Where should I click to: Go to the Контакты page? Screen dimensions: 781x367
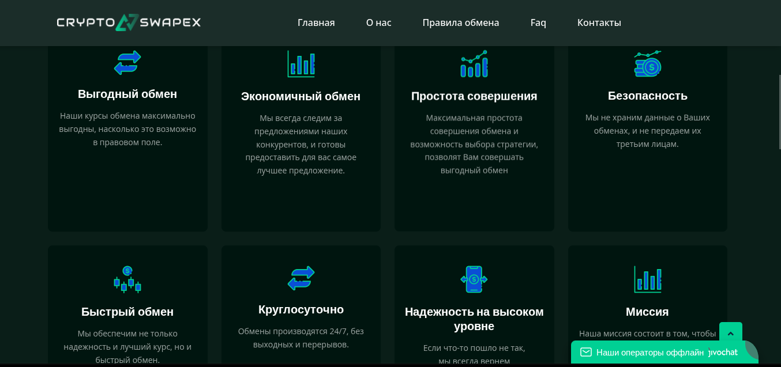(x=599, y=22)
